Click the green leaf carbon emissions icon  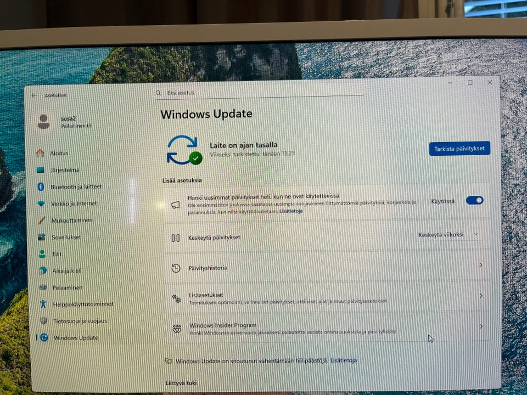(x=169, y=362)
